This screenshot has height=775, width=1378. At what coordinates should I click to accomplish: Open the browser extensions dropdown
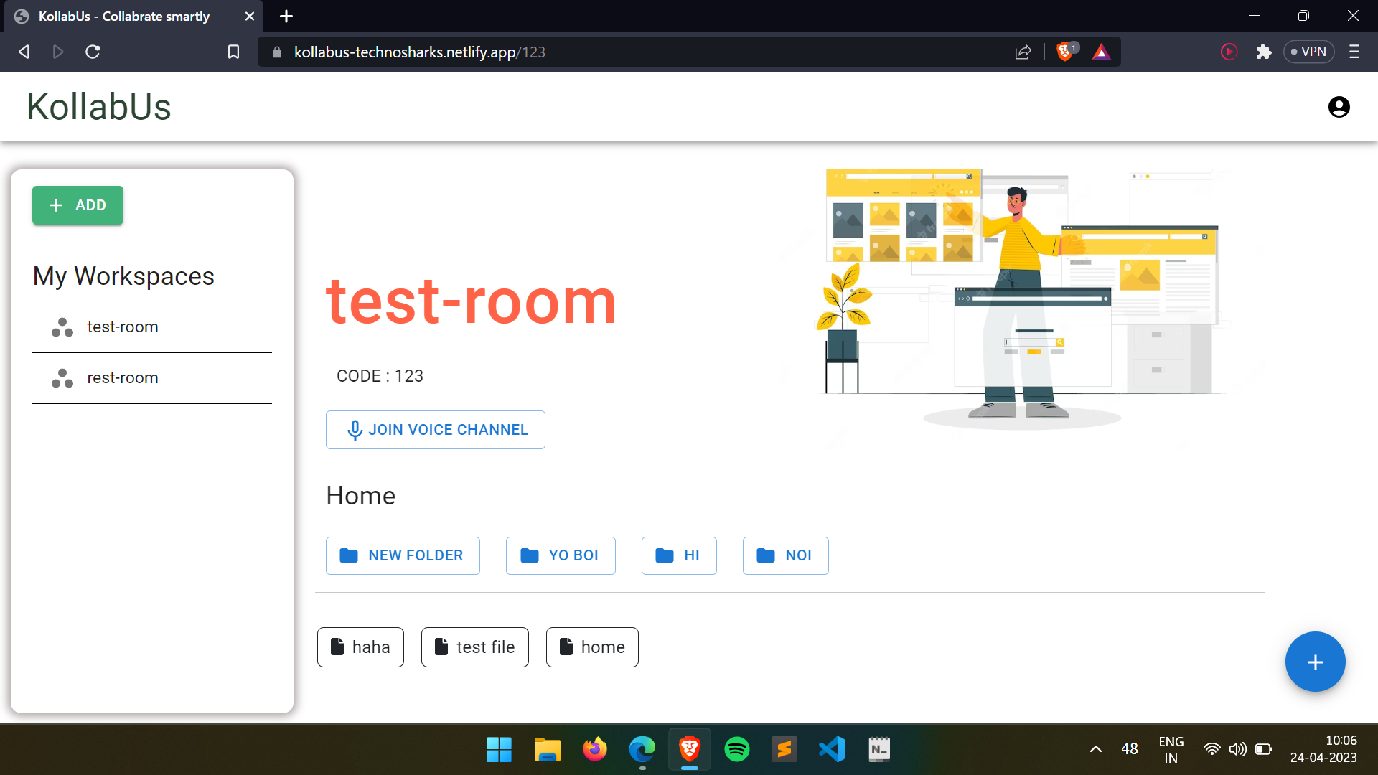pyautogui.click(x=1264, y=52)
